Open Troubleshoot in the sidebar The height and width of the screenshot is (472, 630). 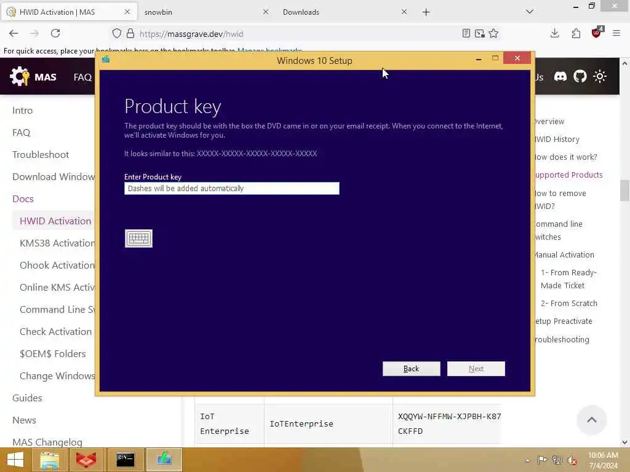pyautogui.click(x=41, y=154)
